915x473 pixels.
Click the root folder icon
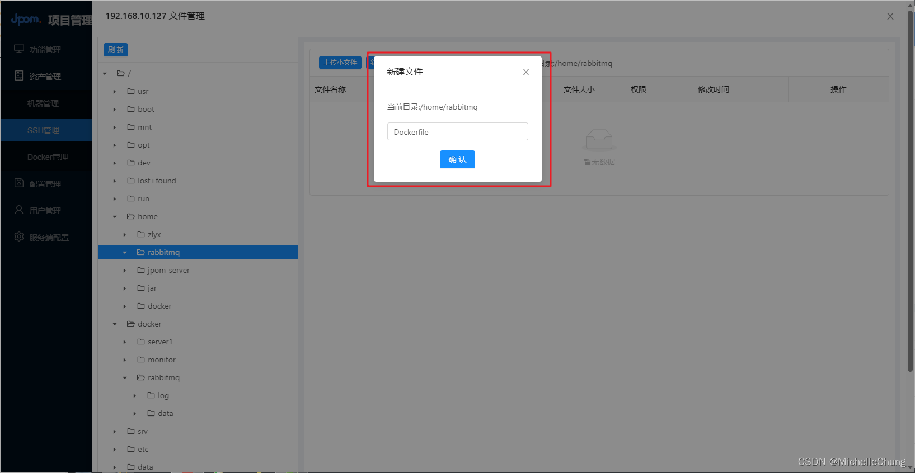pos(121,73)
